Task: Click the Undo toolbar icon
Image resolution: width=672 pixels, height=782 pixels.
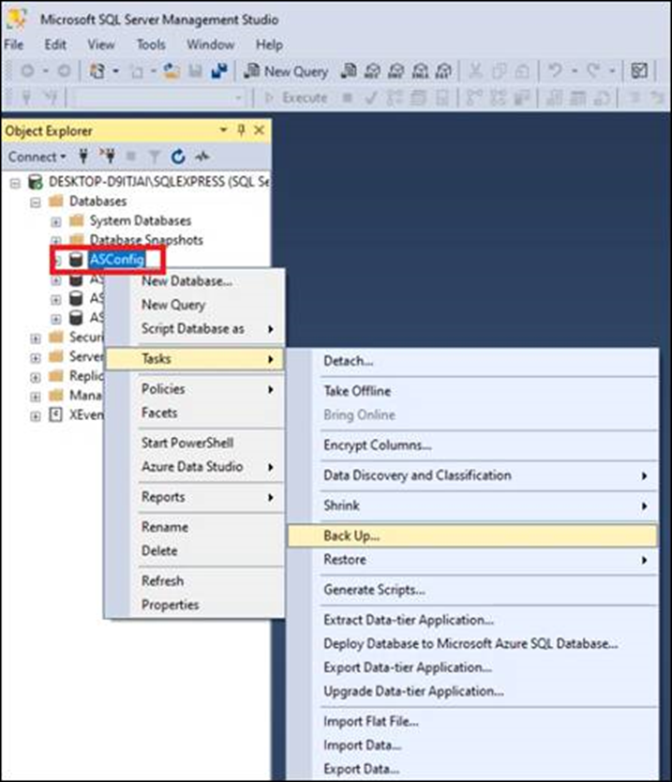Action: point(554,71)
